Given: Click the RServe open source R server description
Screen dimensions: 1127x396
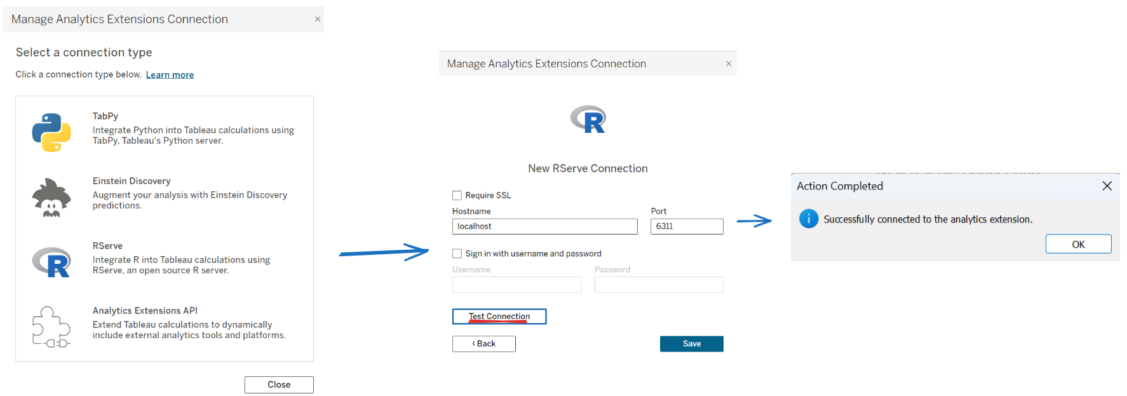Looking at the screenshot, I should (181, 265).
